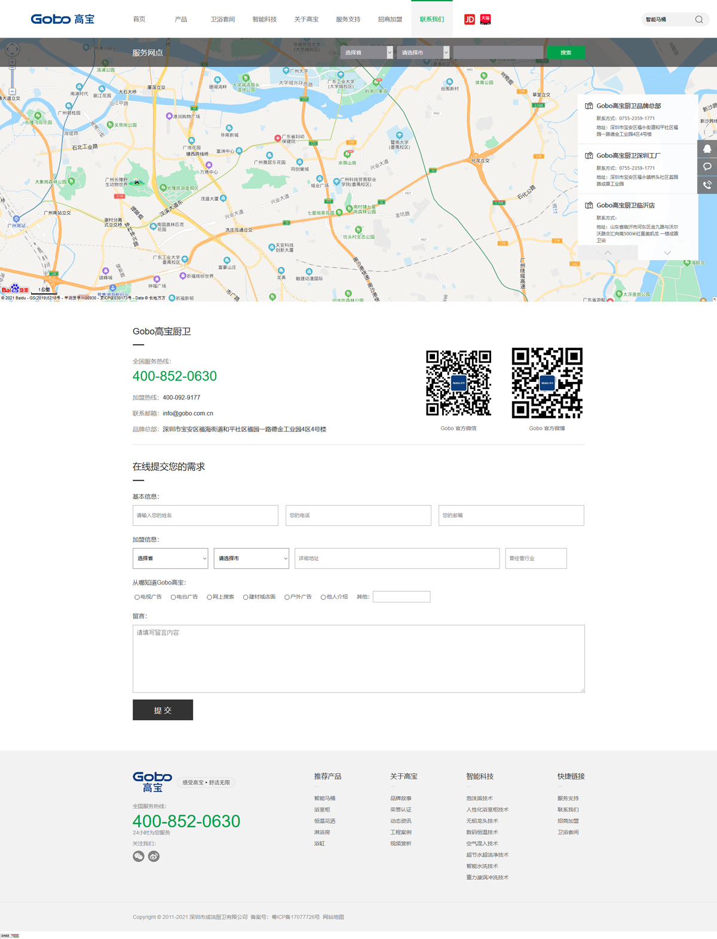Go to the 产品 menu item

181,19
